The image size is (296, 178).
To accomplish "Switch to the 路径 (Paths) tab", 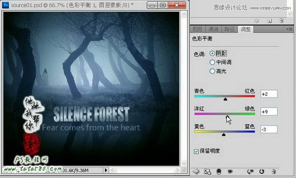I will point(229,29).
